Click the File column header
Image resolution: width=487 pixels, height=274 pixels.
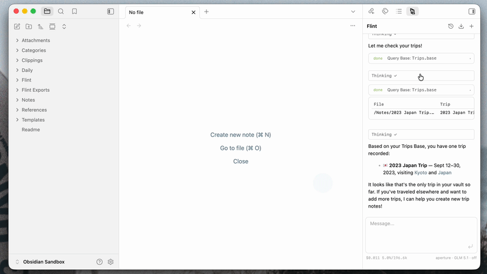tap(379, 104)
